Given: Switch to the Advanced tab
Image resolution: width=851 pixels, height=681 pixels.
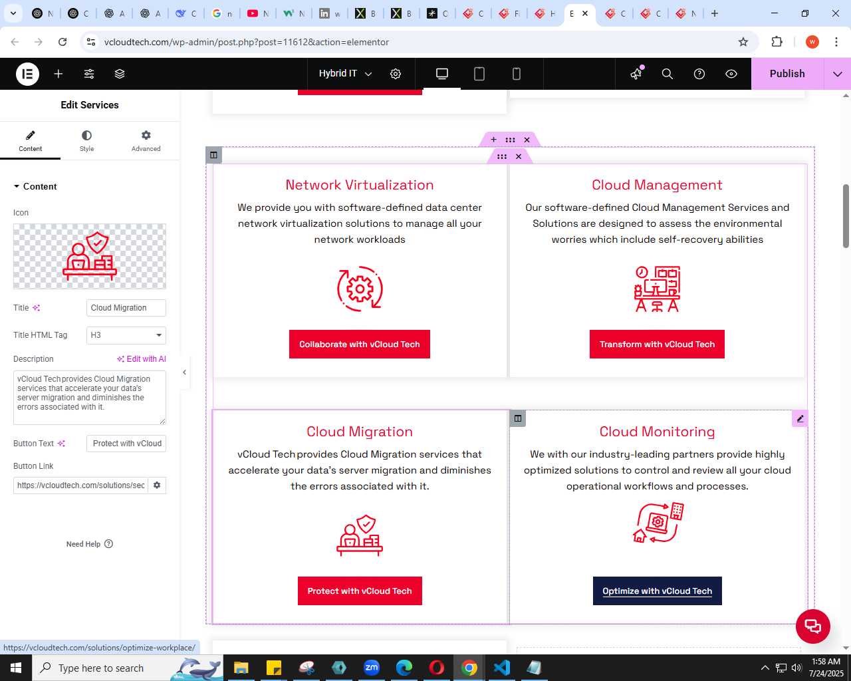Looking at the screenshot, I should pos(146,141).
